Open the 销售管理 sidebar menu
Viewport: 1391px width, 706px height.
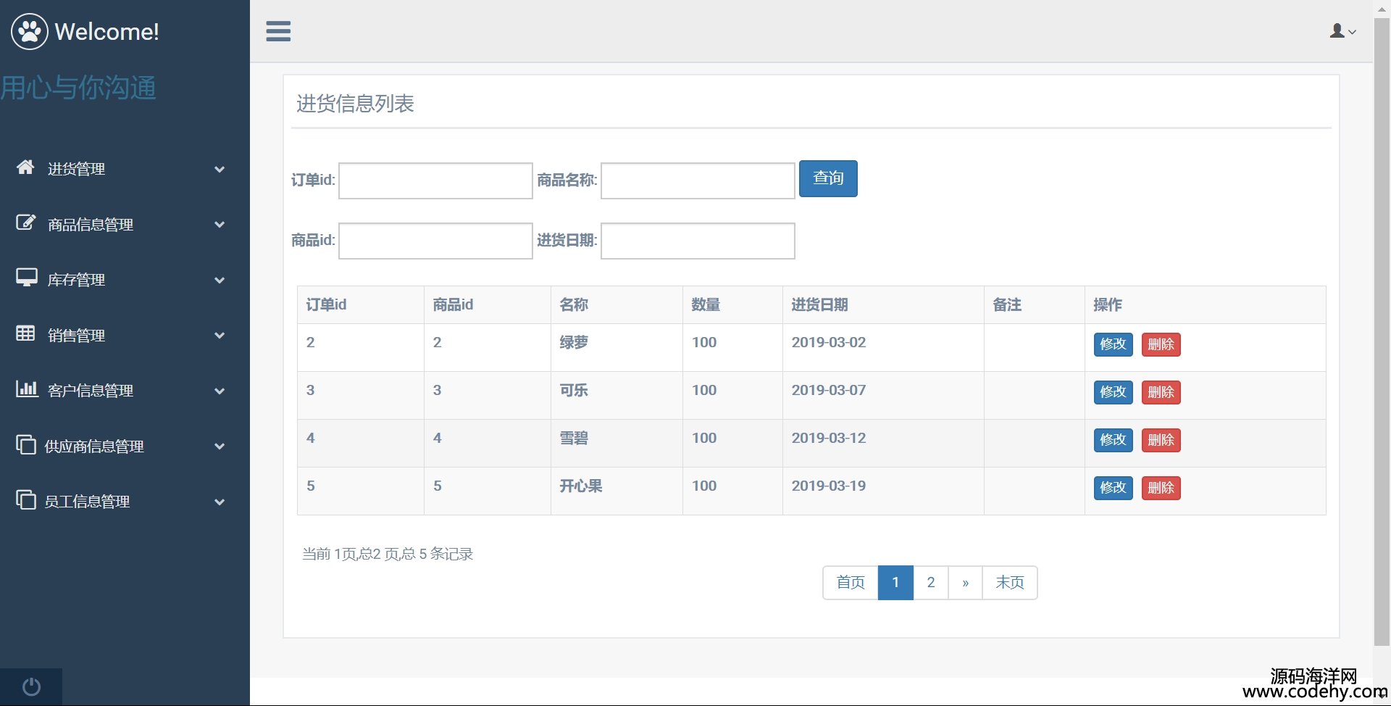(x=76, y=336)
